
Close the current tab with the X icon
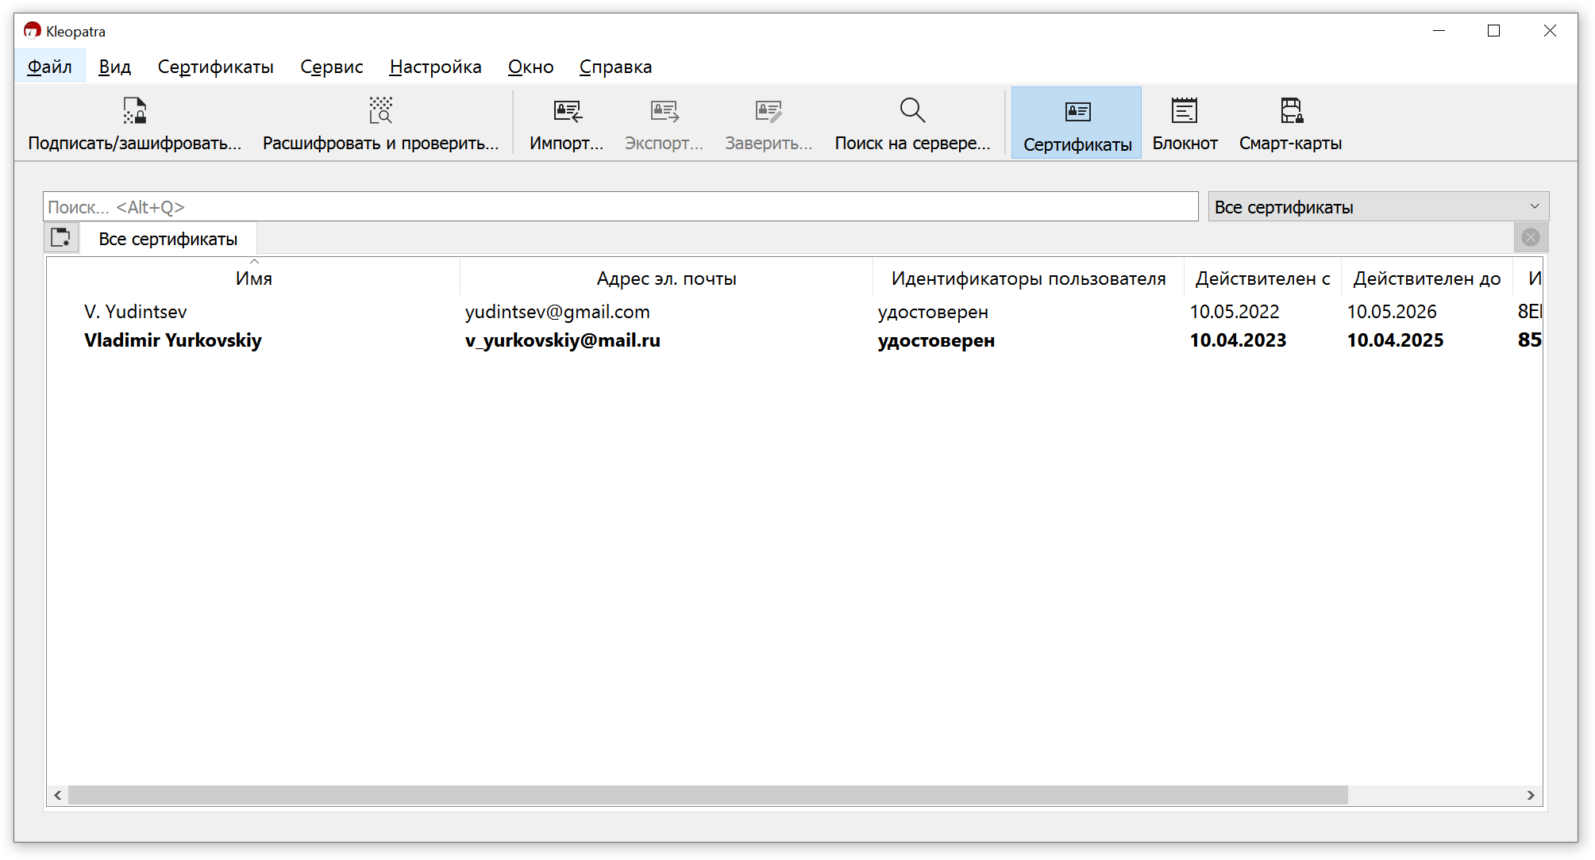pos(1531,237)
